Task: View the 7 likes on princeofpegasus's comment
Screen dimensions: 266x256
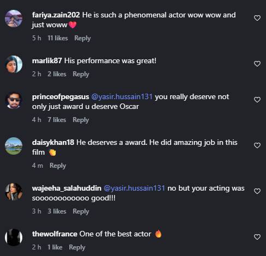Action: tap(57, 120)
